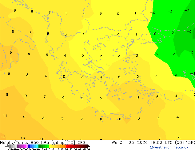Click map temperature value '11'
This screenshot has width=195, height=150.
pyautogui.click(x=5, y=116)
